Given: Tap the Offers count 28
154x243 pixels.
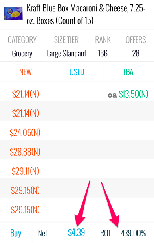Looking at the screenshot, I should 136,53.
